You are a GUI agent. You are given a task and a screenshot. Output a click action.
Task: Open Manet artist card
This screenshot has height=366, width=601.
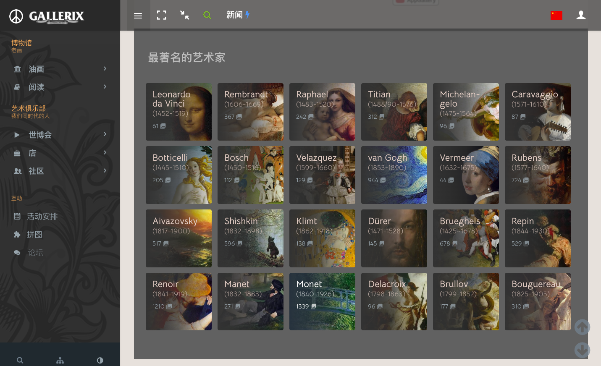pos(250,301)
